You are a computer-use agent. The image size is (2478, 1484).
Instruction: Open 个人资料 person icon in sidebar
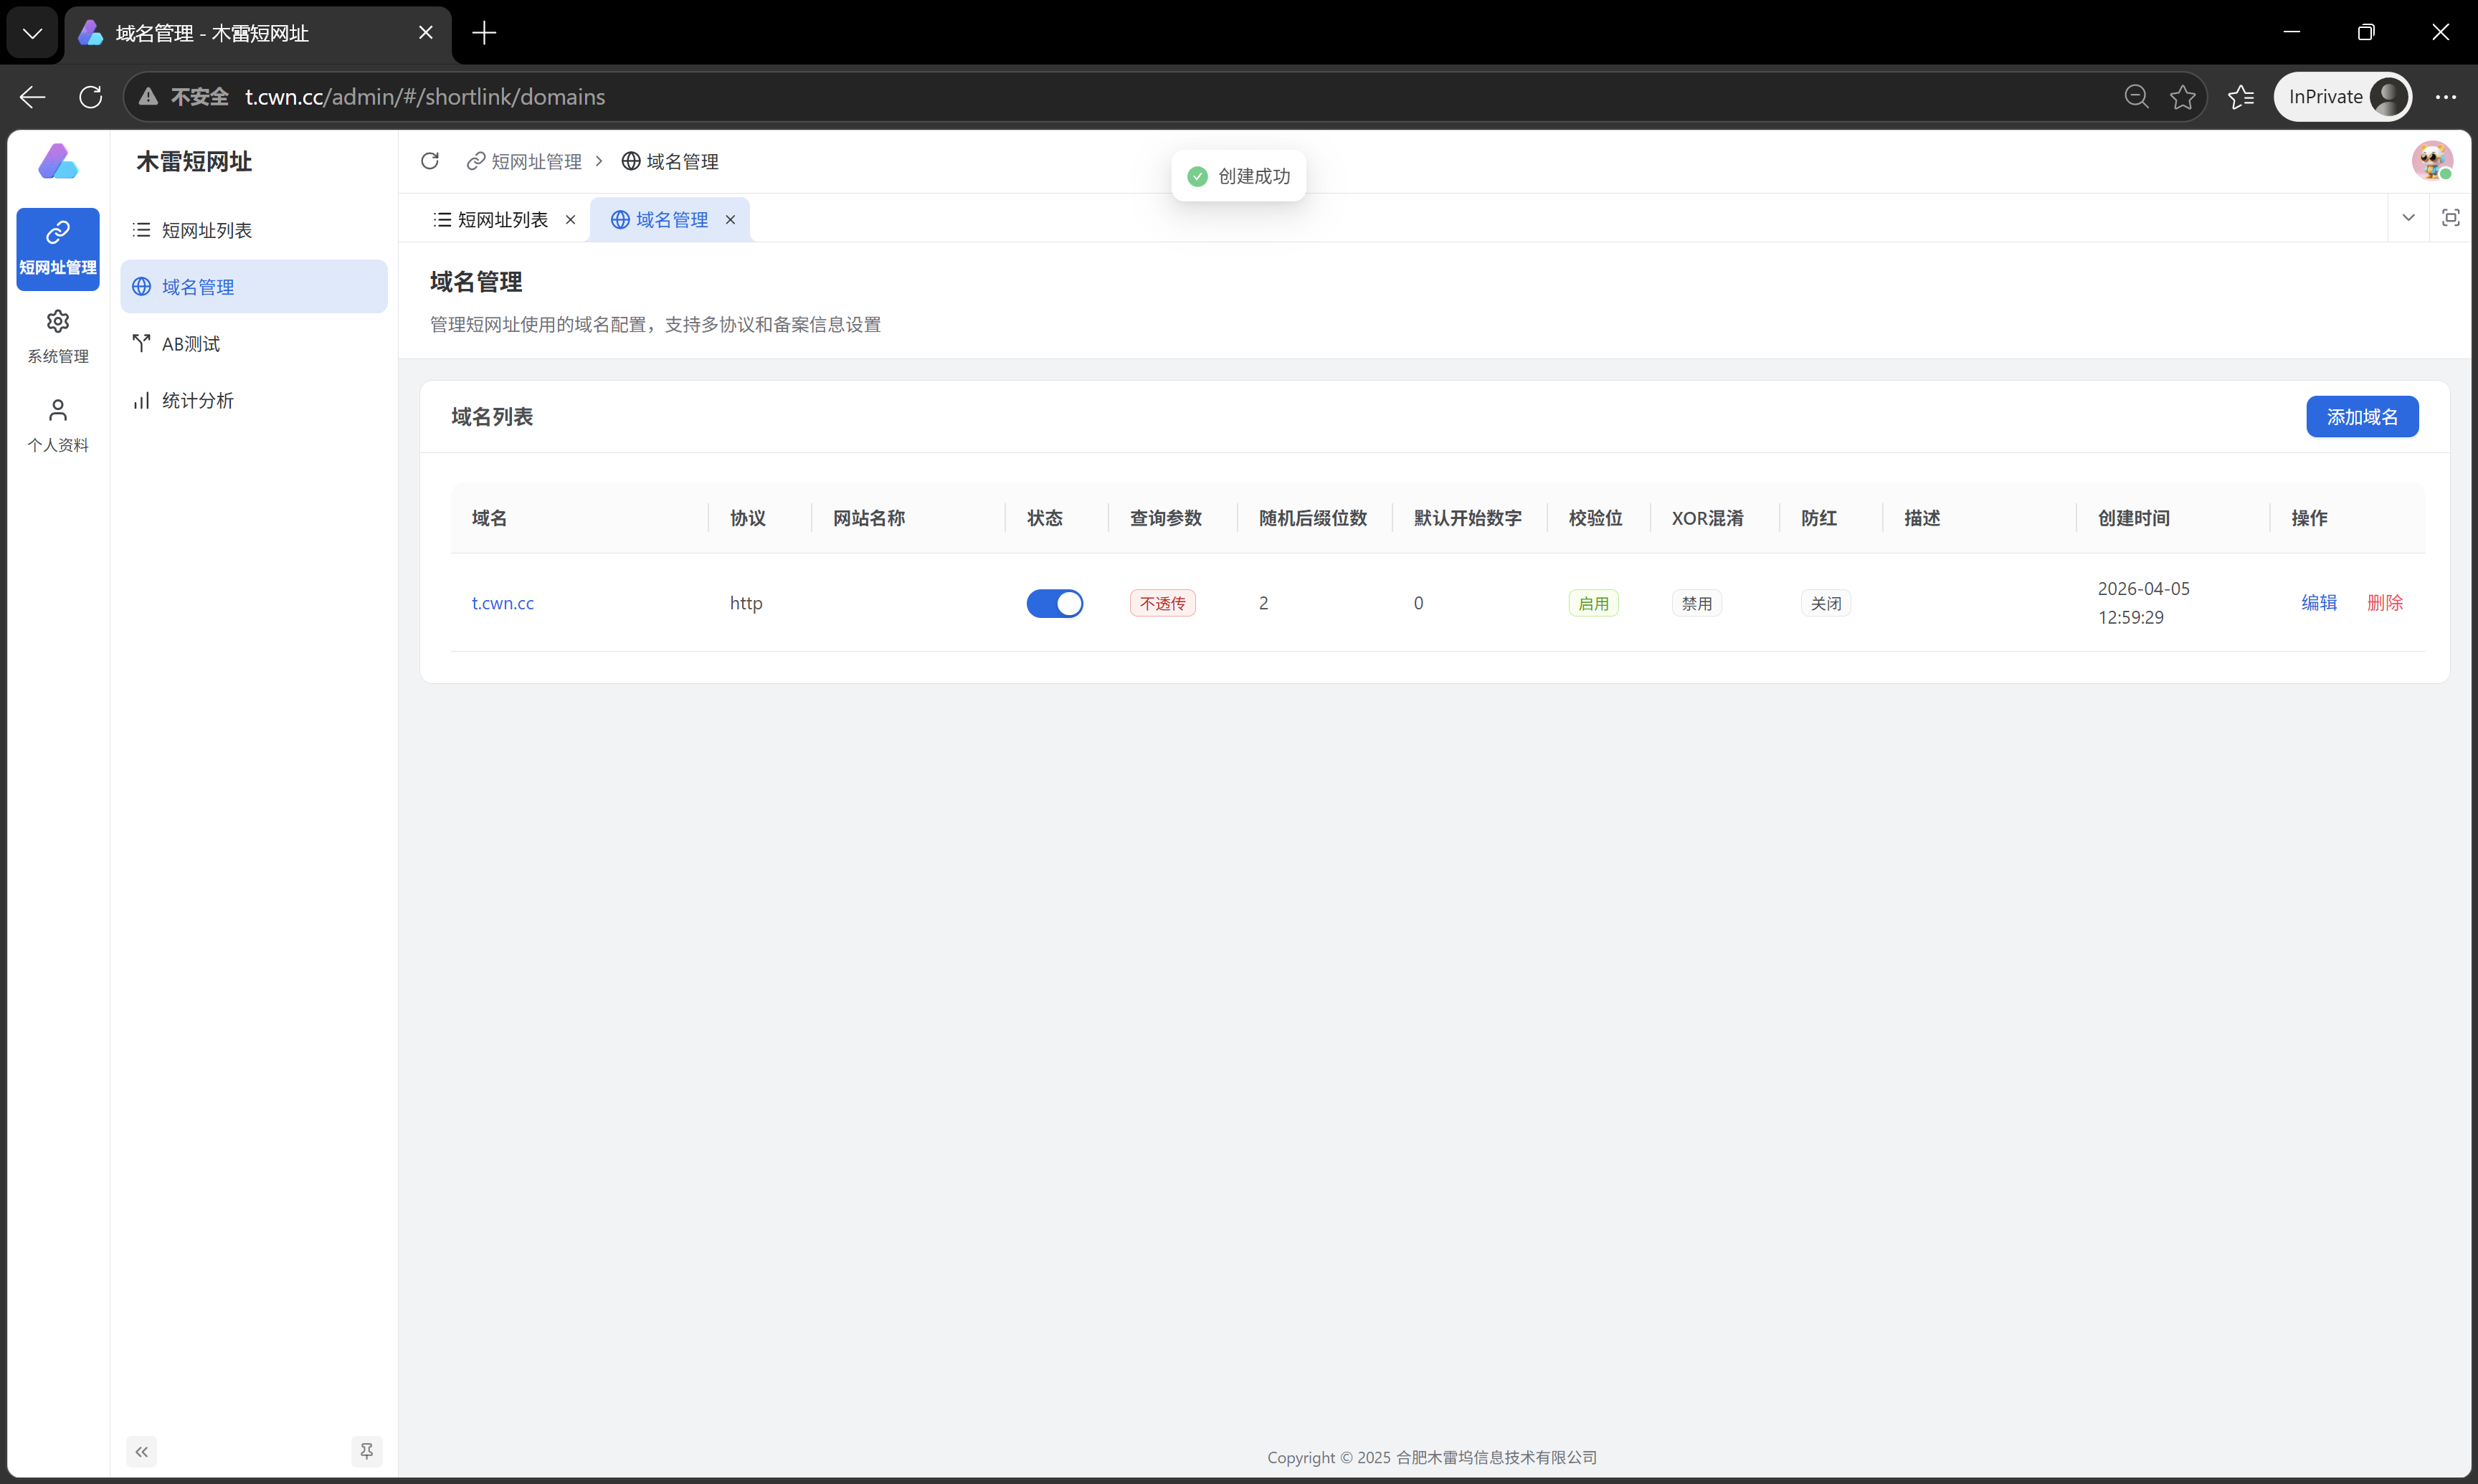[x=58, y=411]
